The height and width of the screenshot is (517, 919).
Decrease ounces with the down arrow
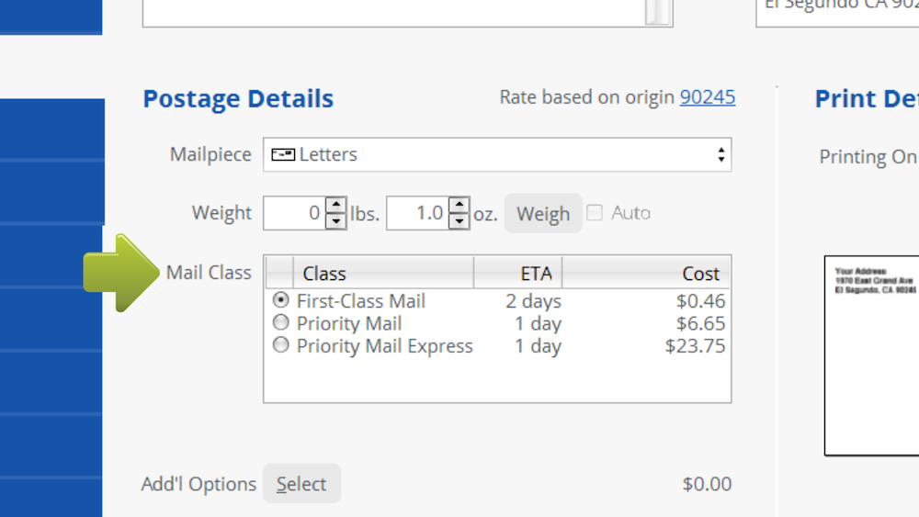coord(459,221)
